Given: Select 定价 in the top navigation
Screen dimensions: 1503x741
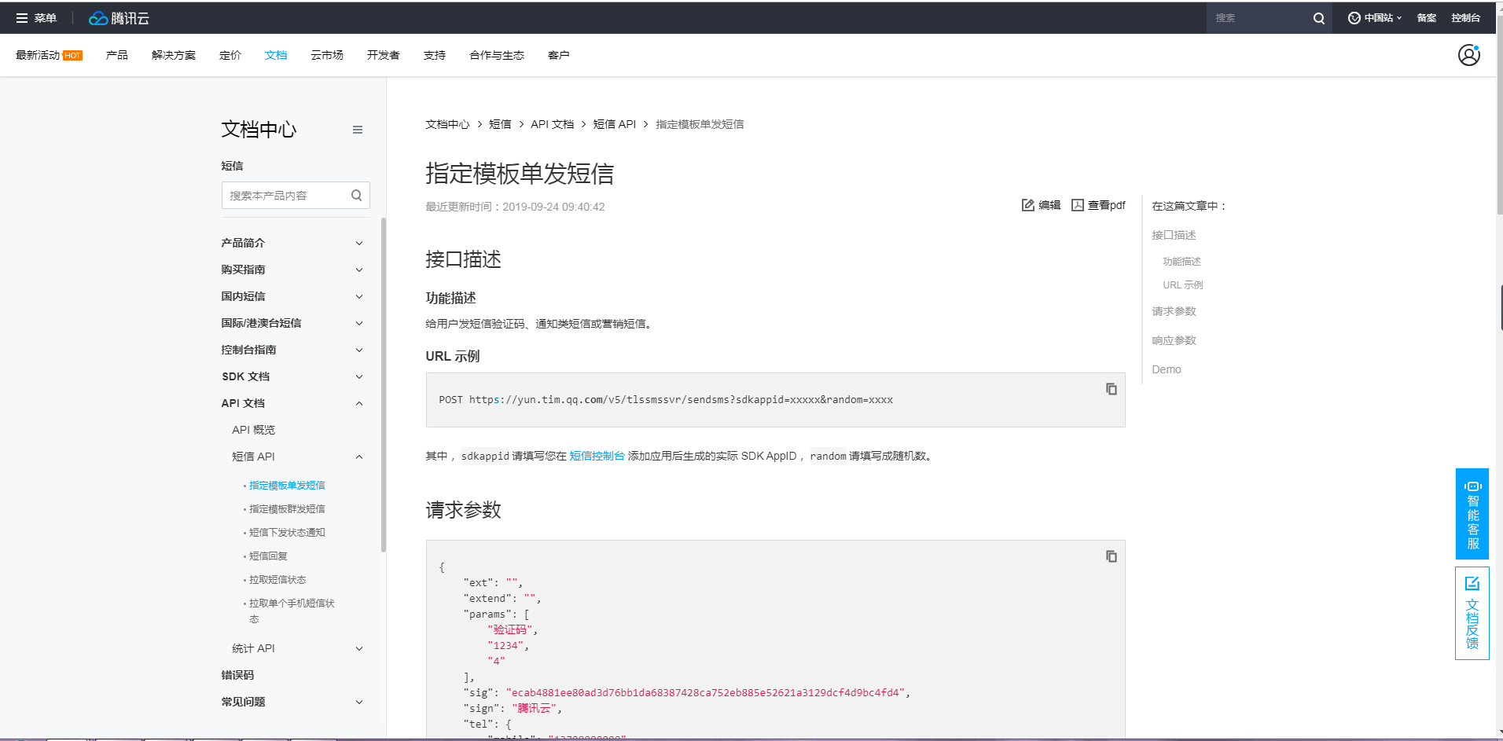Looking at the screenshot, I should point(230,55).
